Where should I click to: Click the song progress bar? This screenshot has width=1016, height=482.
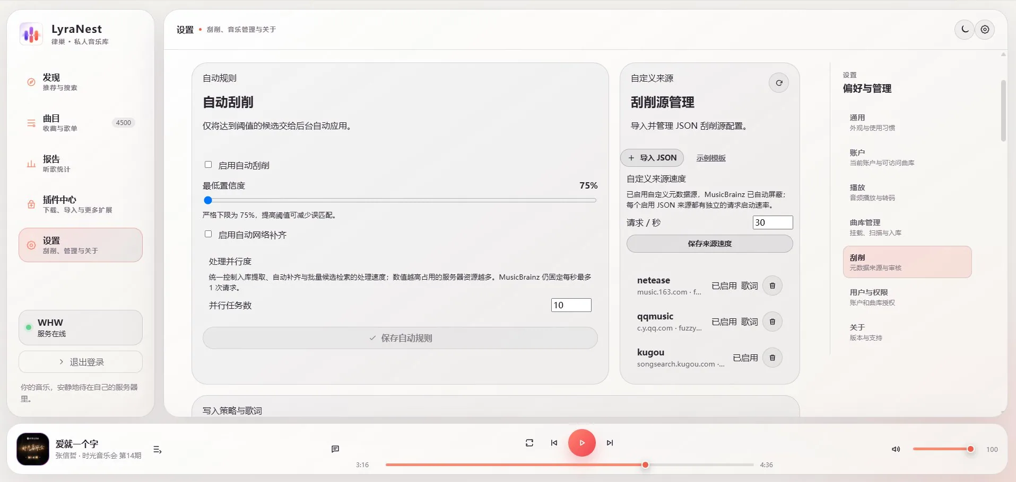tap(569, 465)
